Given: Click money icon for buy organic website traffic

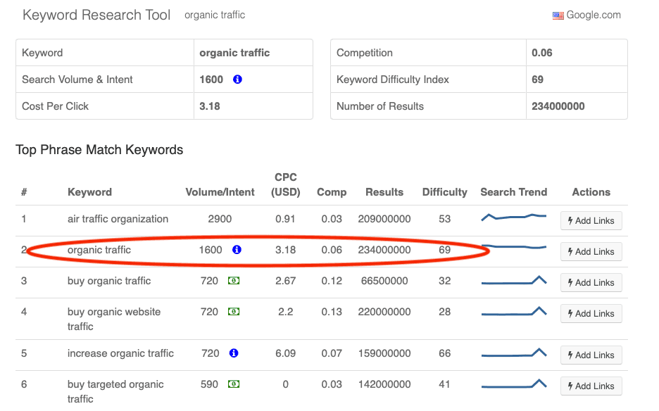Looking at the screenshot, I should (234, 312).
